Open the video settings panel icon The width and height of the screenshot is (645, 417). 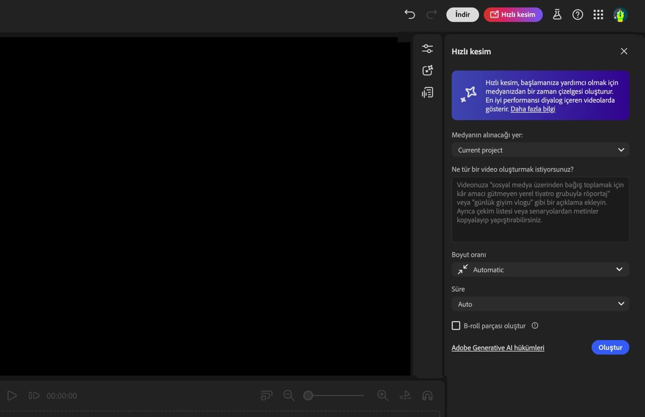click(x=427, y=48)
